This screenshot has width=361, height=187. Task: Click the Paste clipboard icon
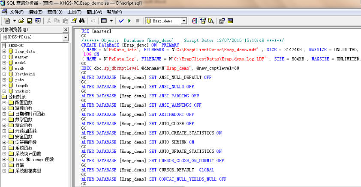(x=66, y=21)
